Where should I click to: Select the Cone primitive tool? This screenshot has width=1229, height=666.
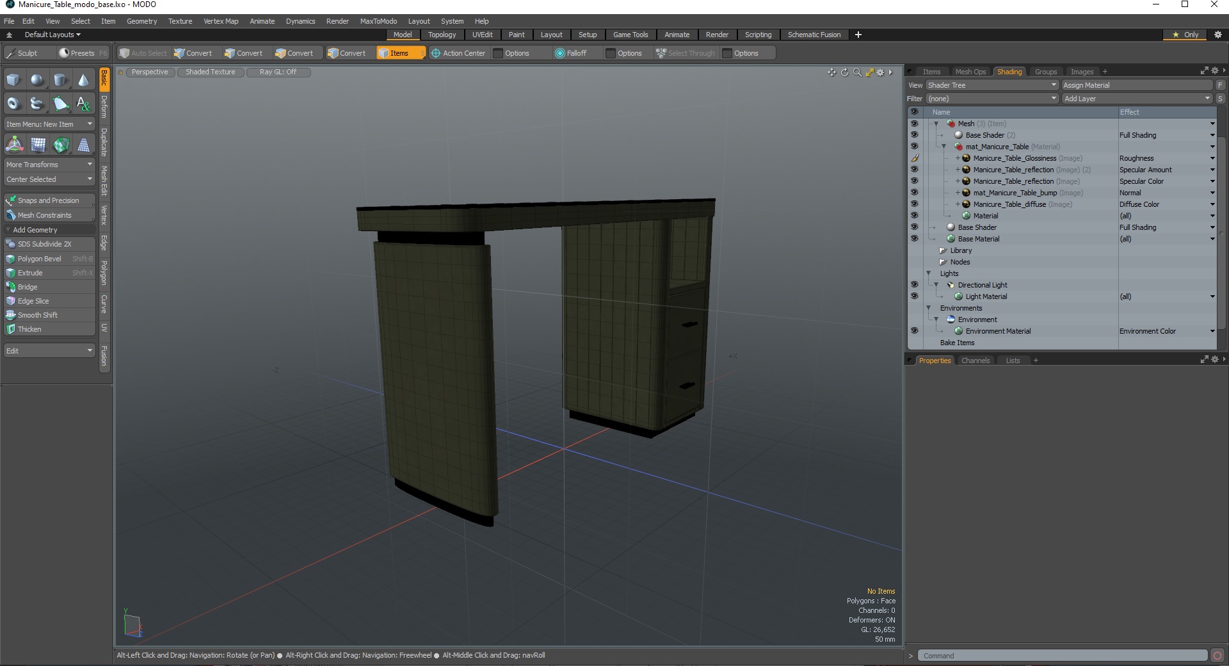tap(83, 80)
